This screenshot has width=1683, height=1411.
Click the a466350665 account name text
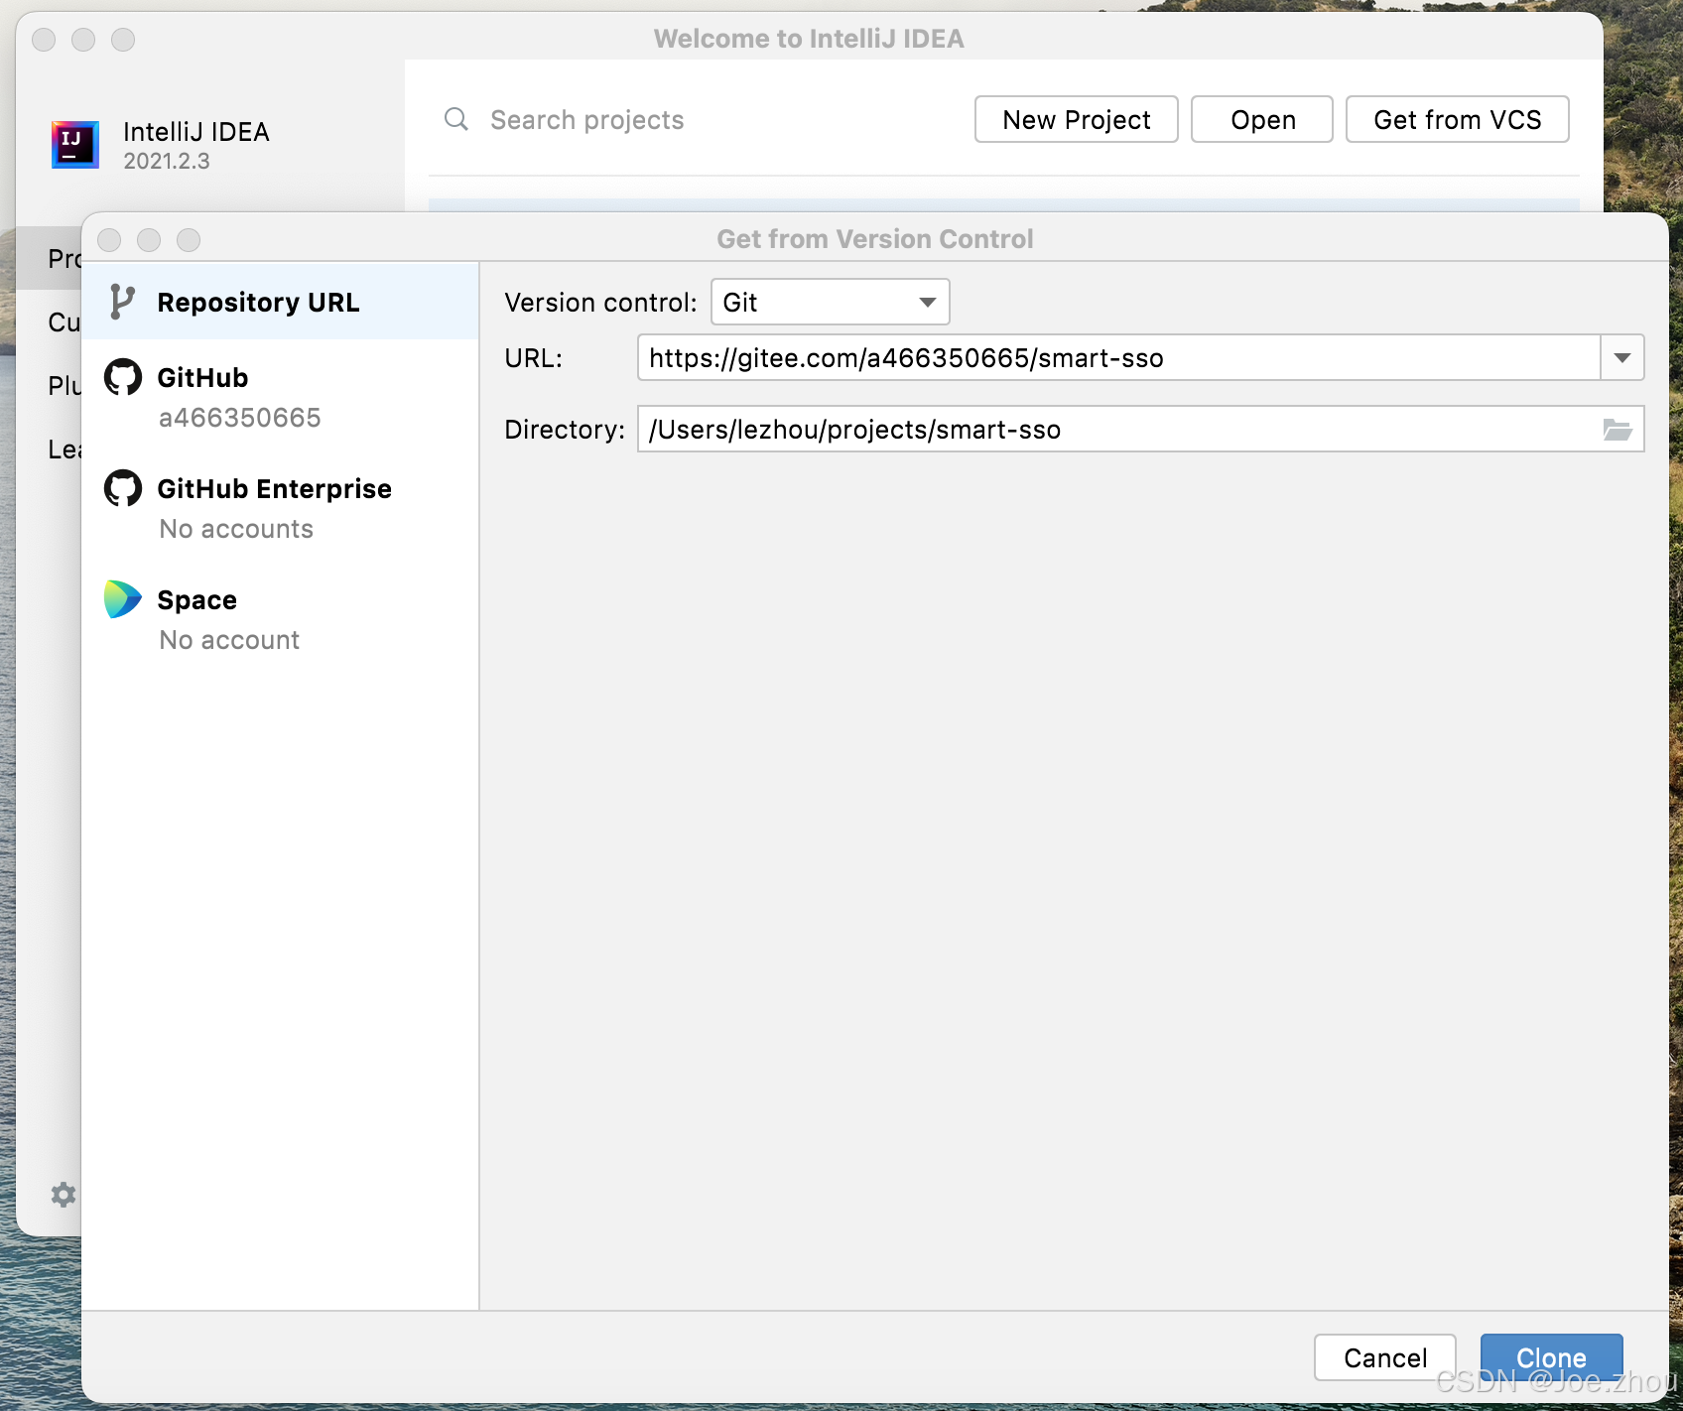point(240,418)
